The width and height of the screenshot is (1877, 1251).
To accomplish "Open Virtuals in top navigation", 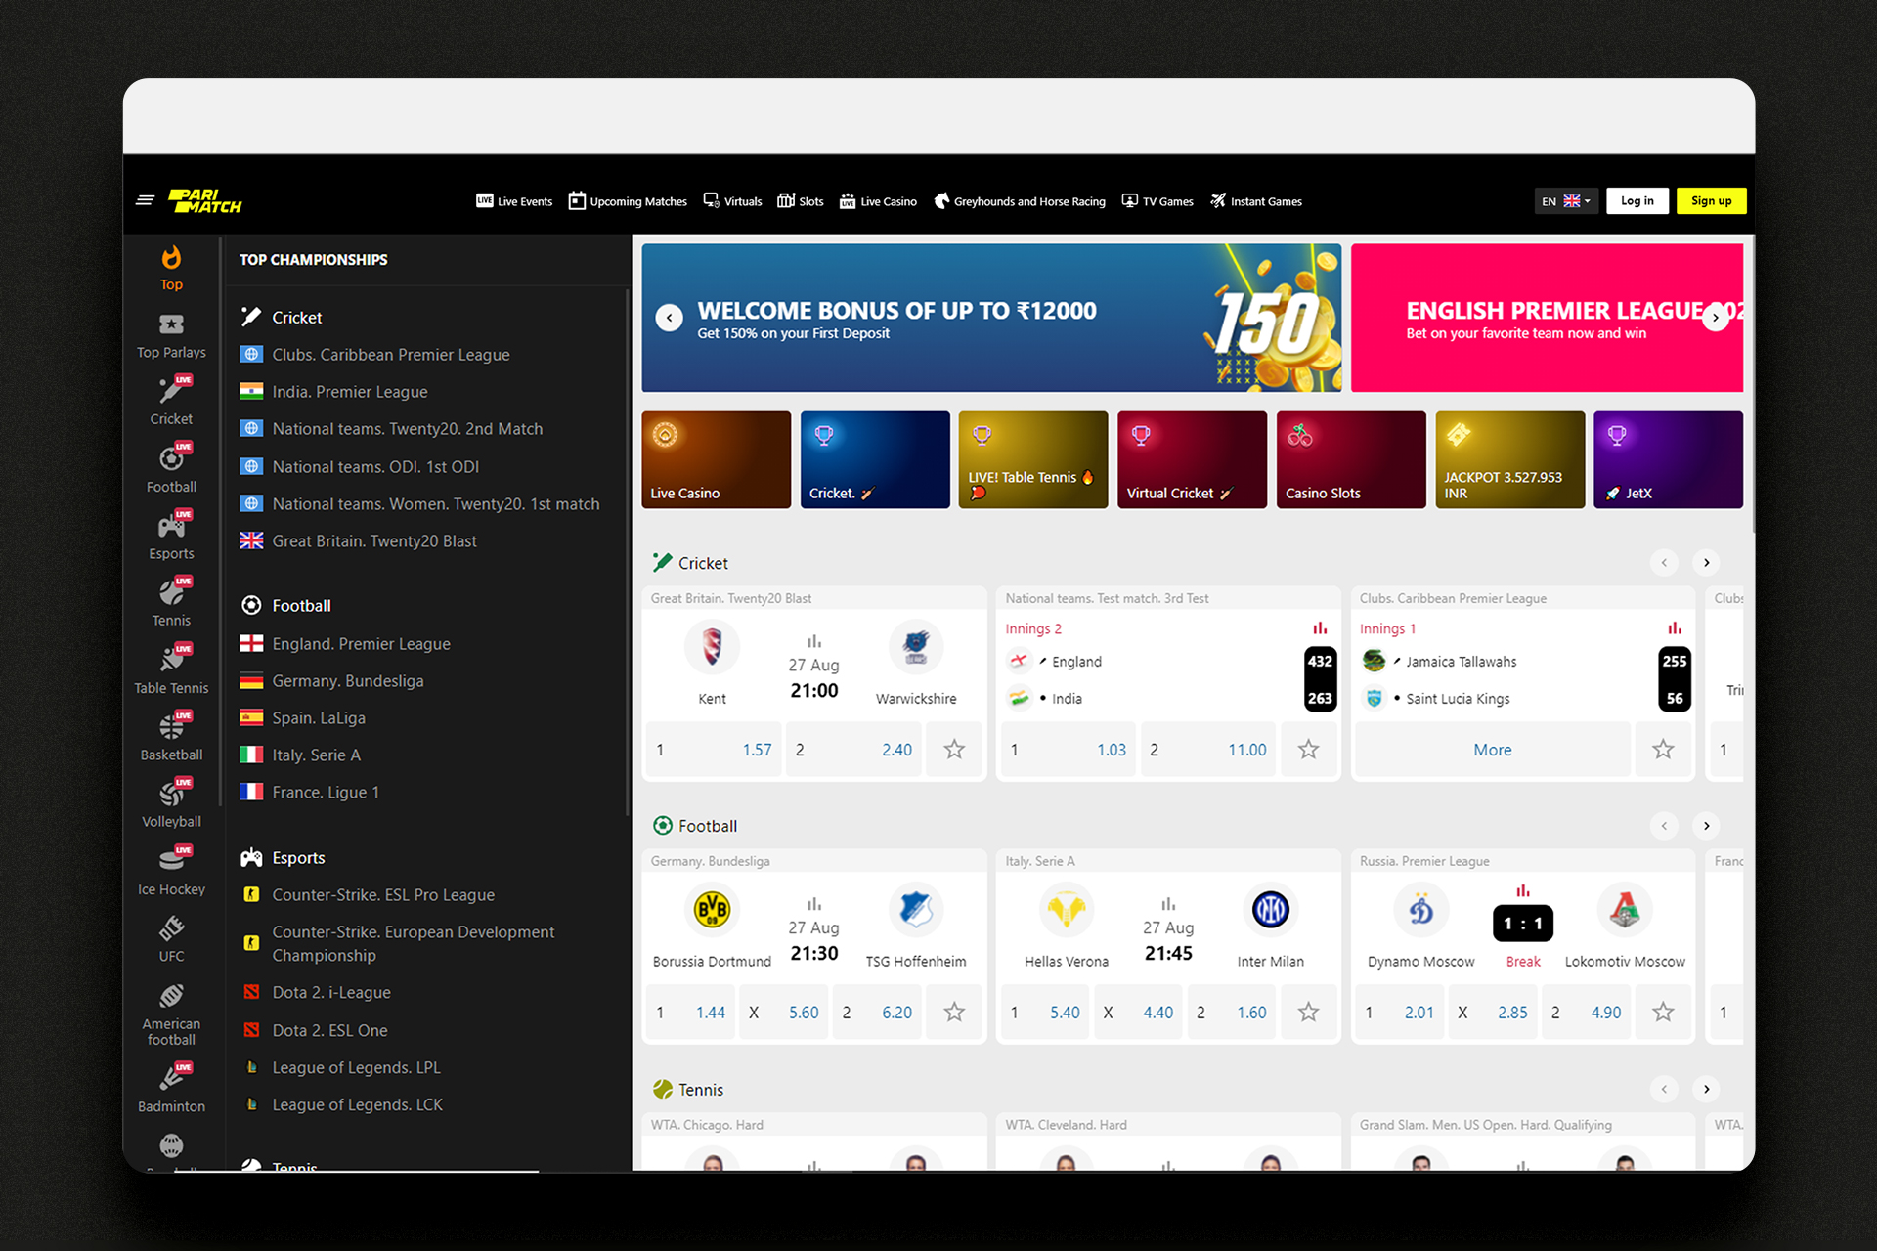I will pos(732,201).
